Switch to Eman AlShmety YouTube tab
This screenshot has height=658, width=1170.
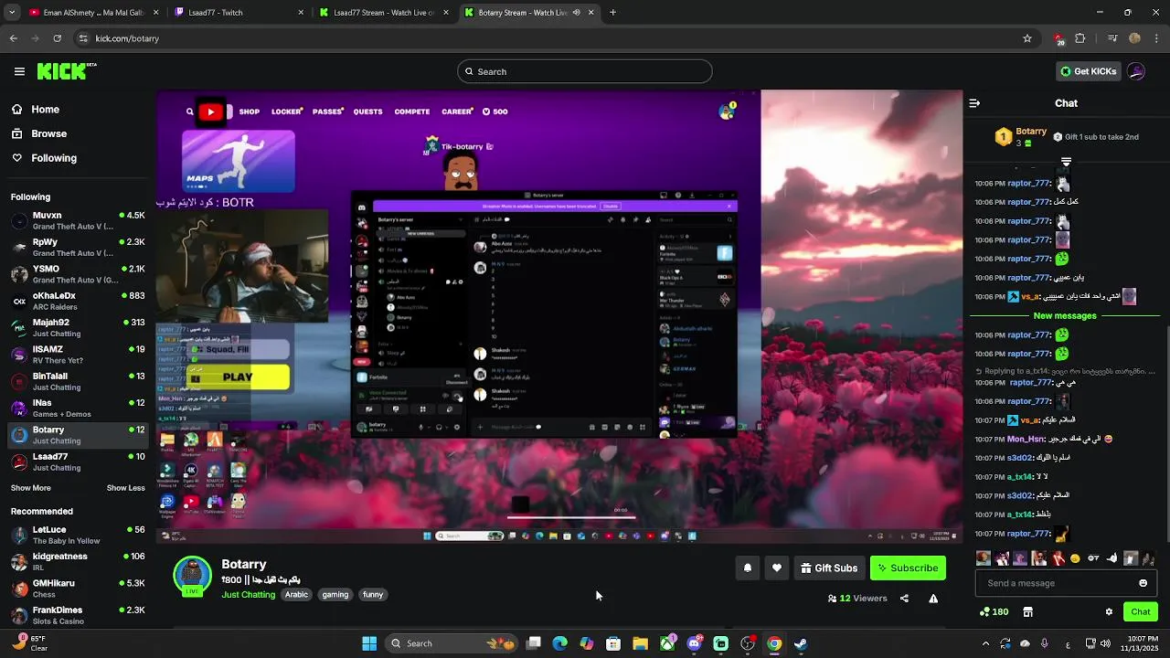[93, 13]
